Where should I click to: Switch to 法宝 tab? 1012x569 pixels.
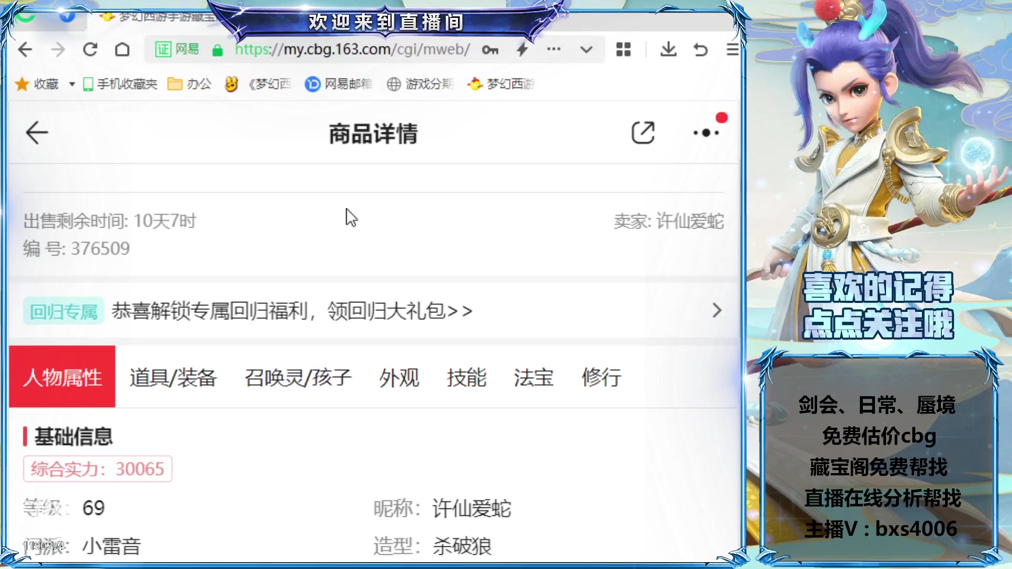pos(534,378)
